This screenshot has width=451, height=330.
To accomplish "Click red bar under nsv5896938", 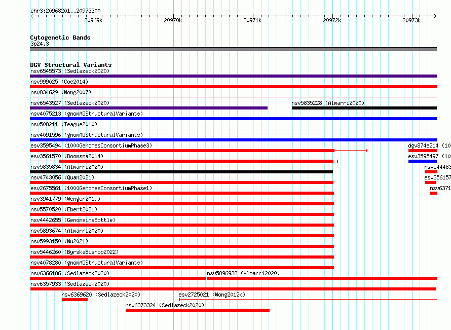I will click(x=322, y=278).
